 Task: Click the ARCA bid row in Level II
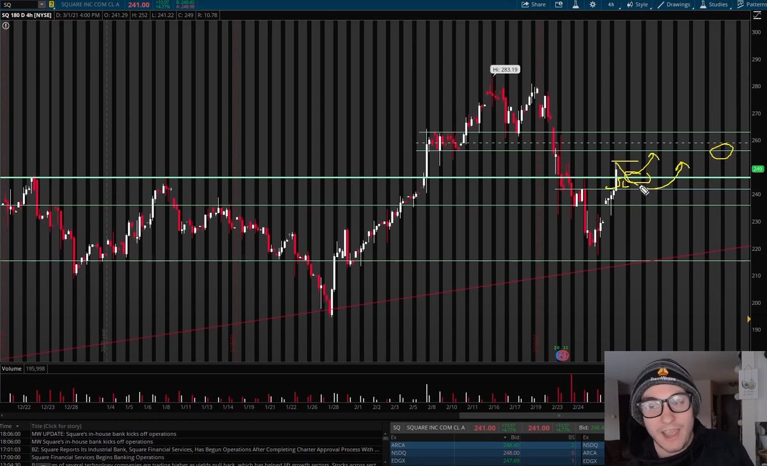click(486, 445)
